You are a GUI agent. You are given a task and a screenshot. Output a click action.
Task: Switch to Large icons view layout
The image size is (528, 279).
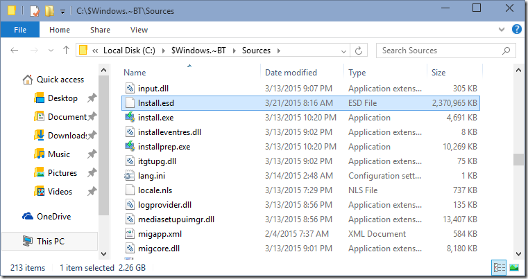tap(514, 267)
